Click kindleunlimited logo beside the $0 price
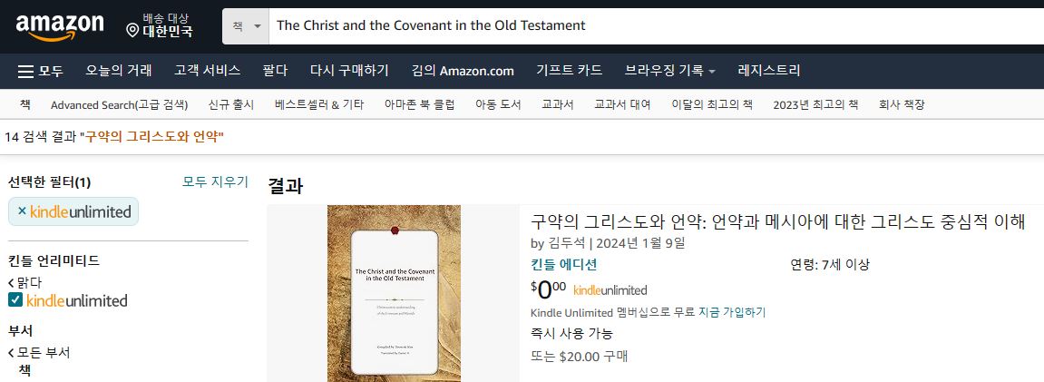Image resolution: width=1044 pixels, height=382 pixels. pyautogui.click(x=610, y=290)
